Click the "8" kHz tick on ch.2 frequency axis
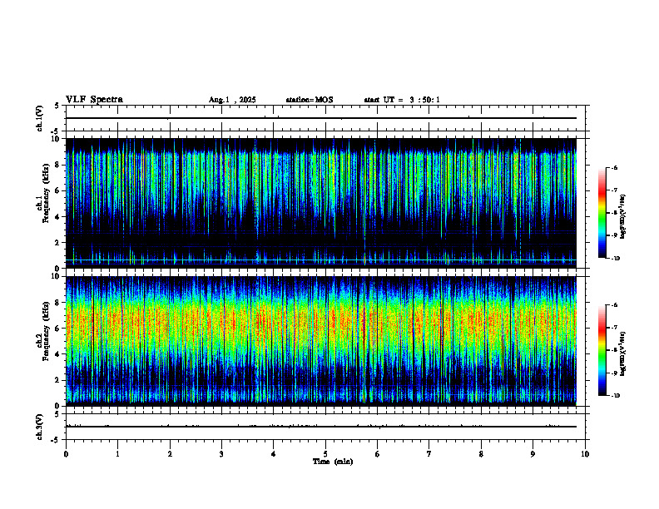 point(58,303)
